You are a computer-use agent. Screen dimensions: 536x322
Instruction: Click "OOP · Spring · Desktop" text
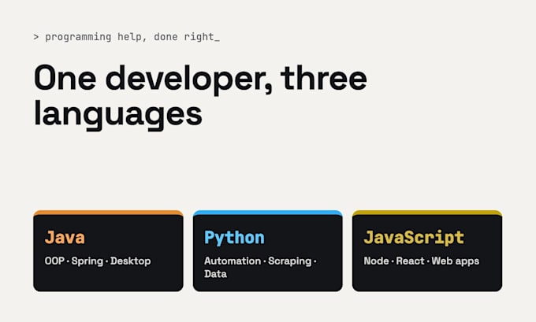[x=98, y=261]
